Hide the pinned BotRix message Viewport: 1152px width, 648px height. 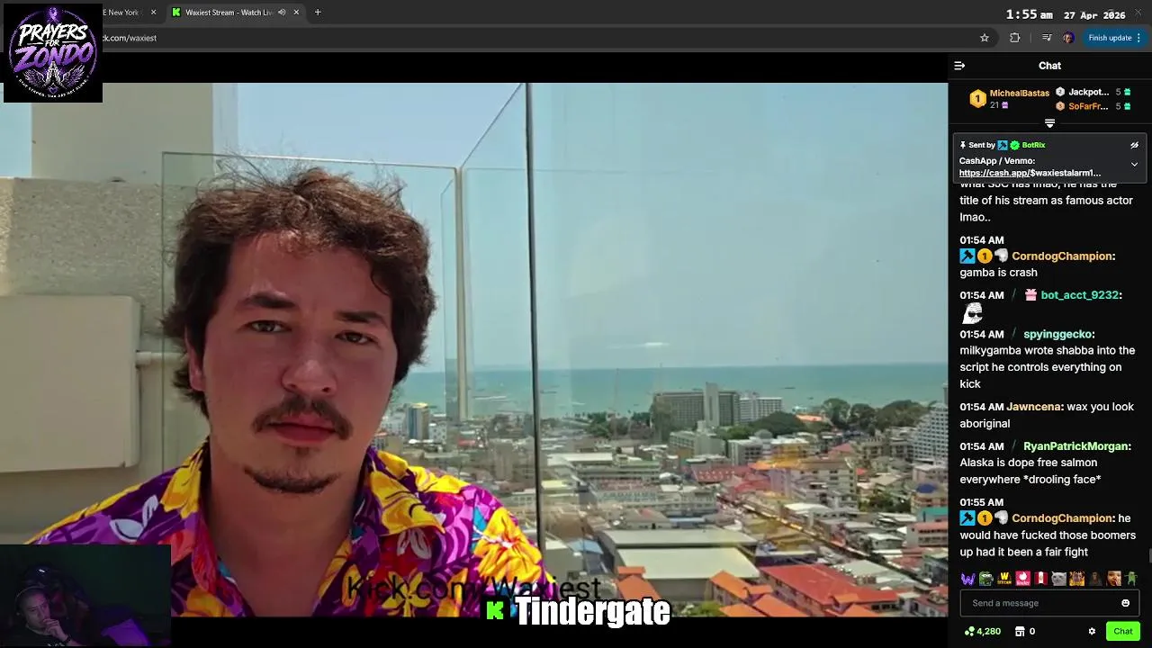click(x=1134, y=145)
